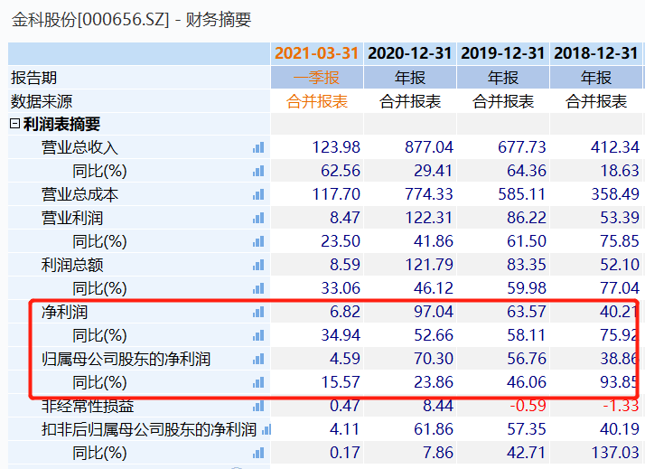Open chart icon for 同比(%) under 归属母公司股东的净利润
The width and height of the screenshot is (645, 469).
pos(258,382)
